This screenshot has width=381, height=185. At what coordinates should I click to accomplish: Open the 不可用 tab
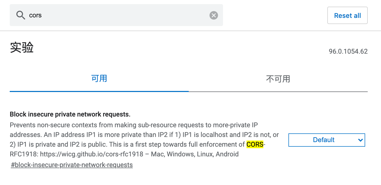point(278,79)
